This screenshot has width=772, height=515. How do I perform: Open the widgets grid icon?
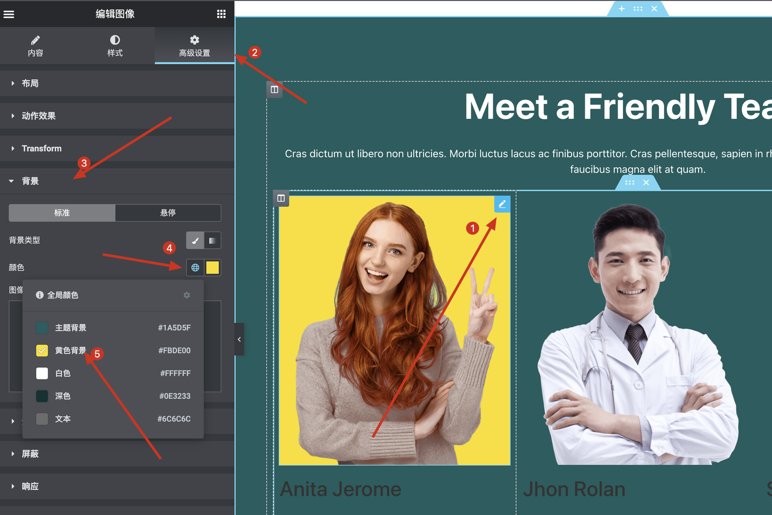click(x=221, y=14)
